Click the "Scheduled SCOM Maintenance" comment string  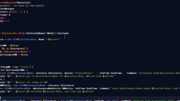[159, 73]
